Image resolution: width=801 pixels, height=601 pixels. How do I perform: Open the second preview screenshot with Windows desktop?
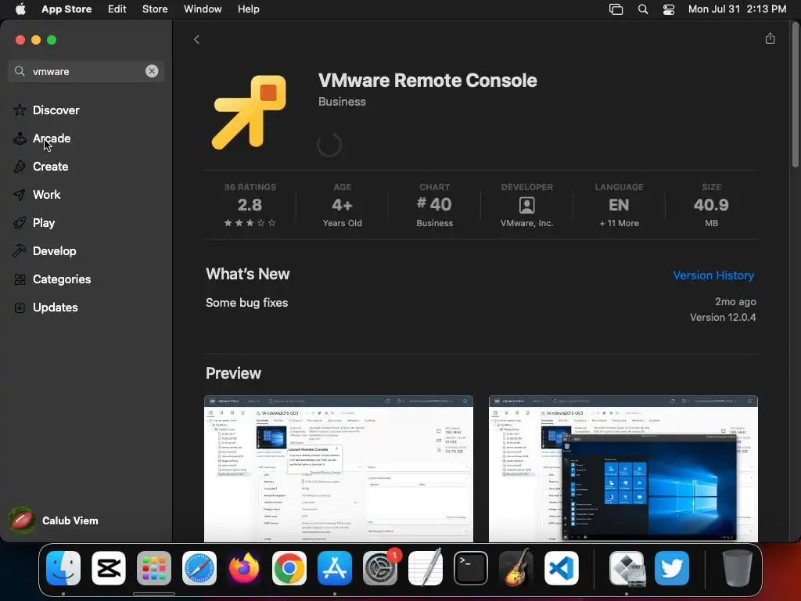pos(623,469)
